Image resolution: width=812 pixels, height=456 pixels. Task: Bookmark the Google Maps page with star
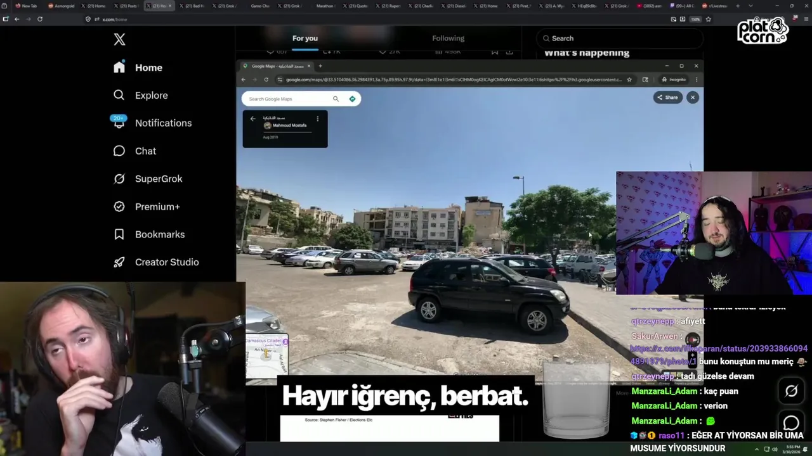629,80
